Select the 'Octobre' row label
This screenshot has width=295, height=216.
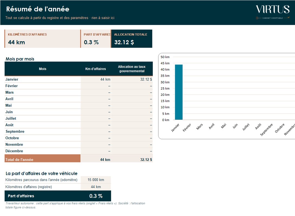pos(12,138)
